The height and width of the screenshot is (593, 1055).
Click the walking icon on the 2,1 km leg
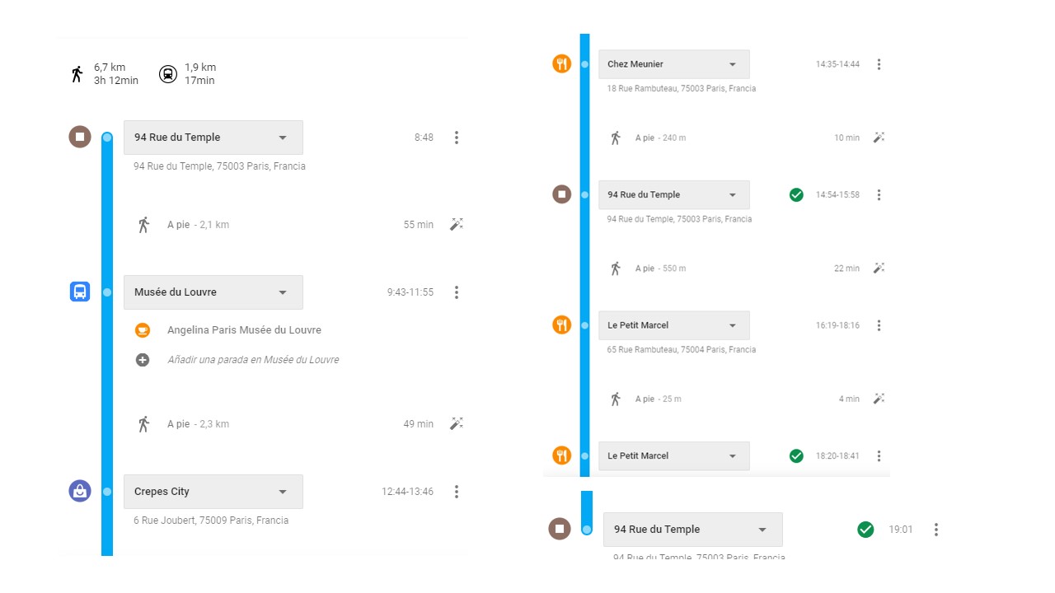[x=143, y=224]
